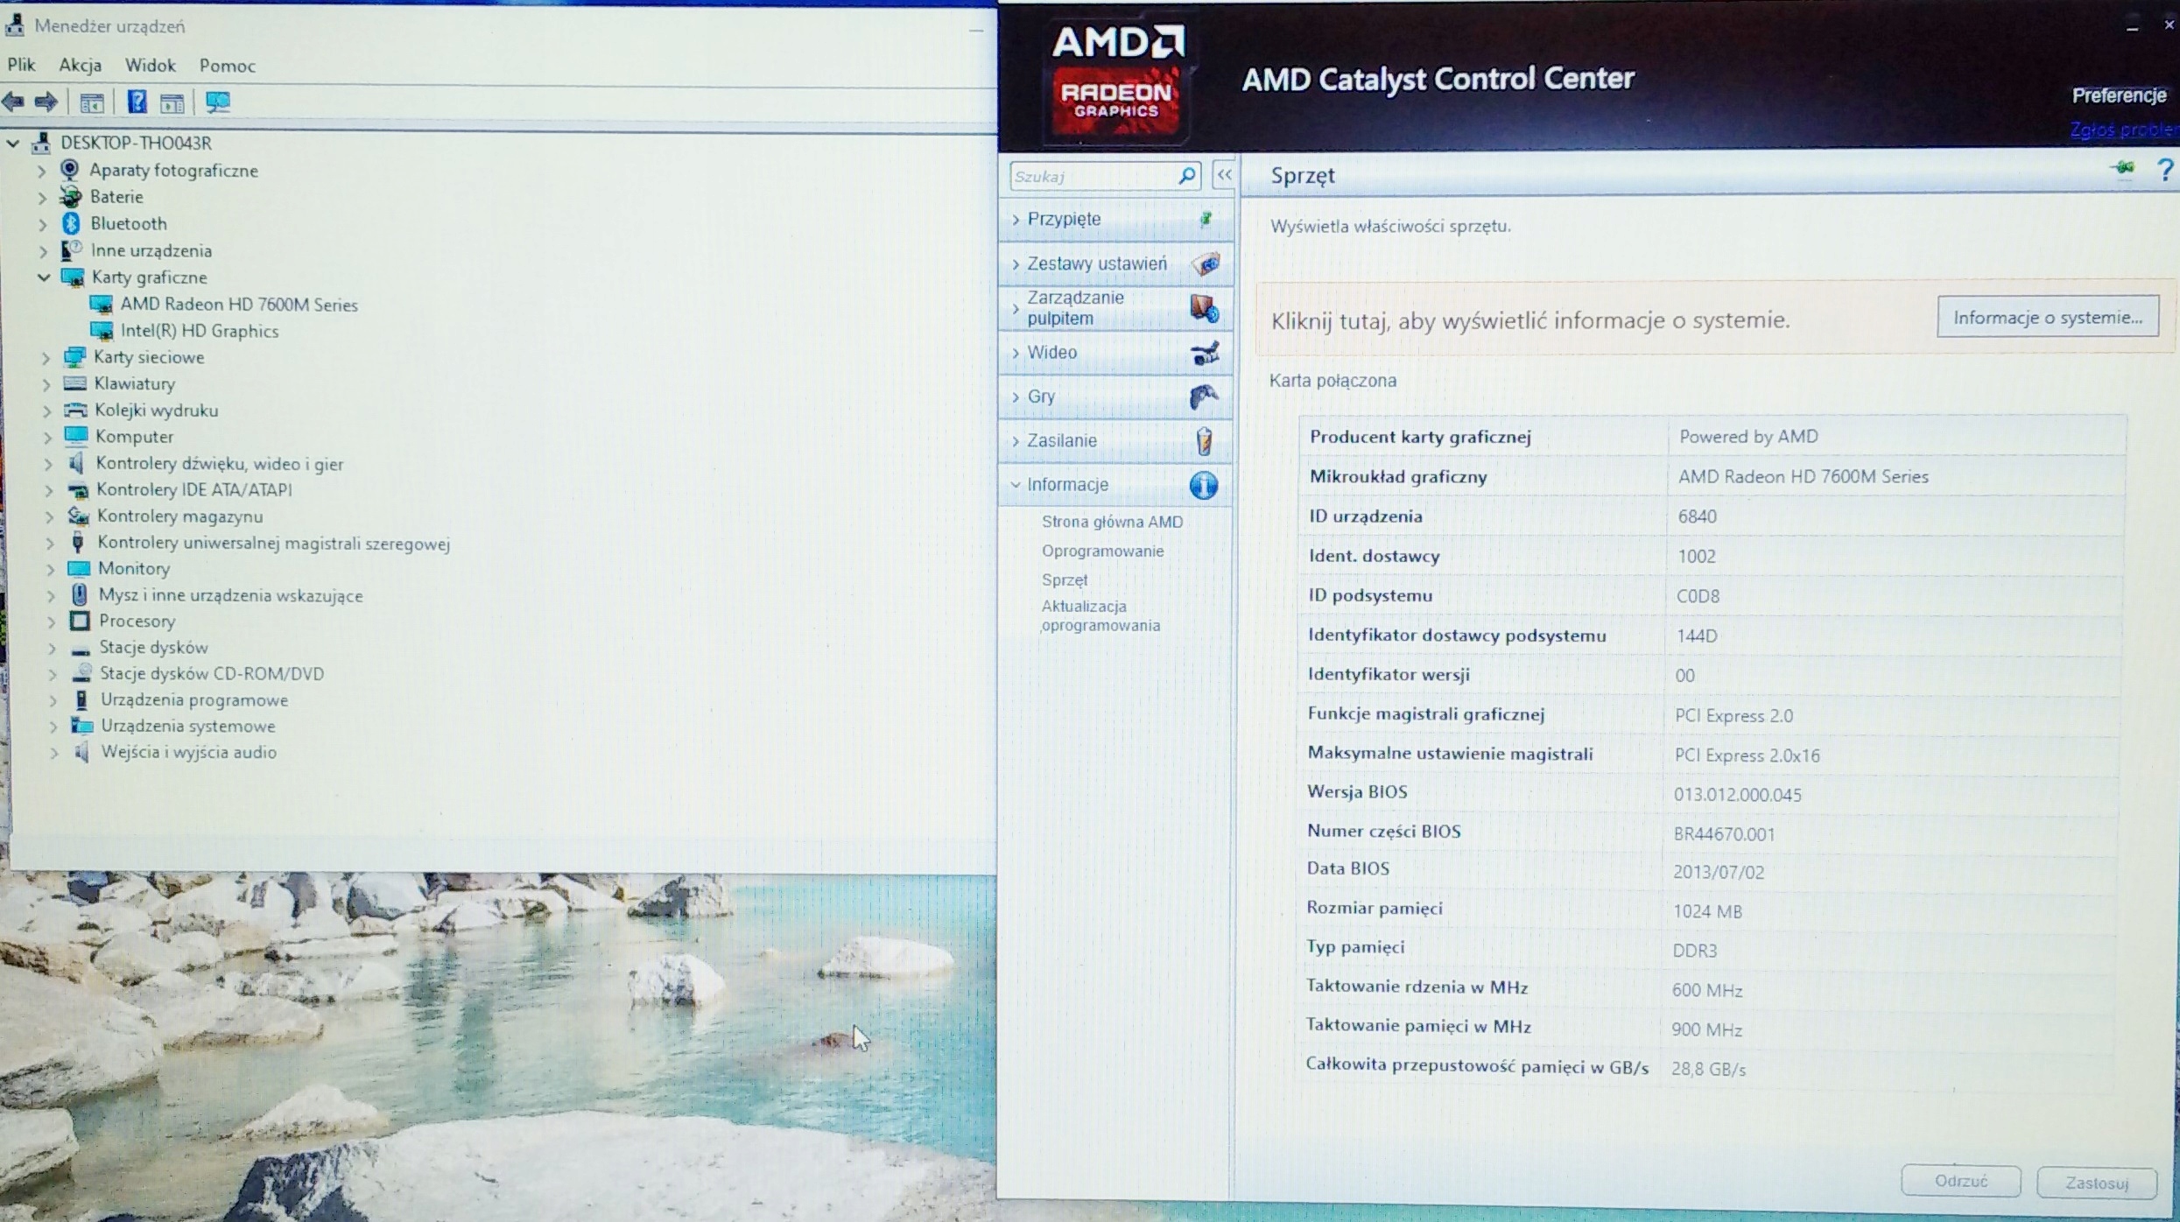
Task: Open the Akcja menu
Action: tap(80, 66)
